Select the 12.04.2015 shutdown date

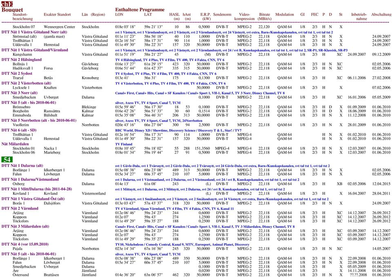[x=381, y=184]
